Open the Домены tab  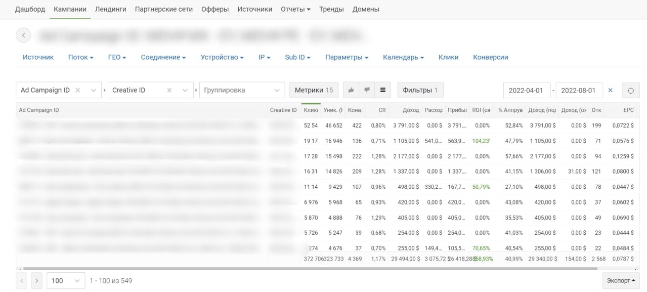tap(366, 9)
